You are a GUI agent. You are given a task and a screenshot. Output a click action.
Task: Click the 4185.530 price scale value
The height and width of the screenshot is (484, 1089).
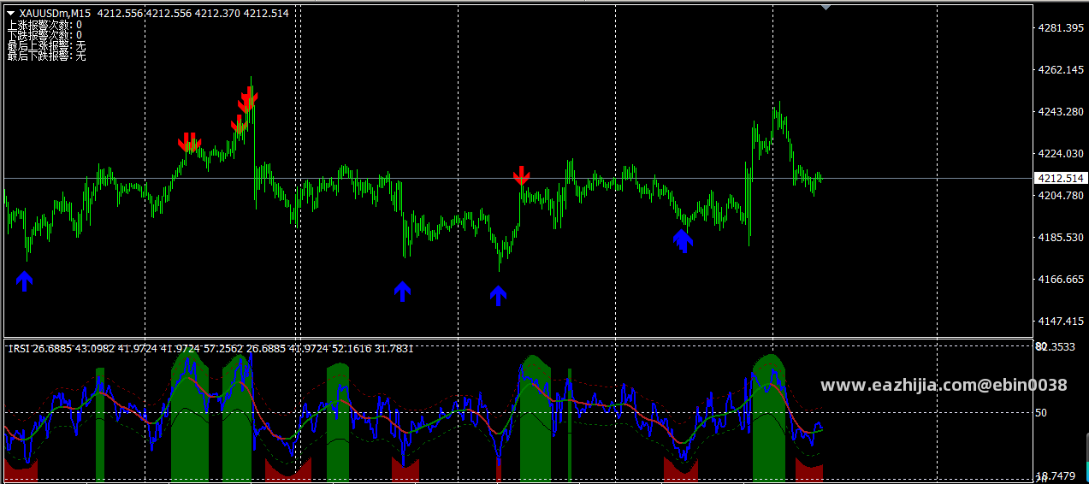1061,237
